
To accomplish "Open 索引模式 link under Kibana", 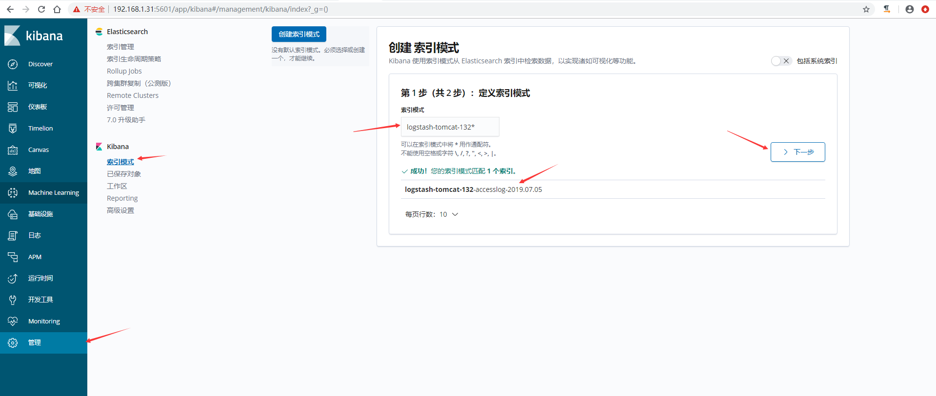I will [x=120, y=162].
